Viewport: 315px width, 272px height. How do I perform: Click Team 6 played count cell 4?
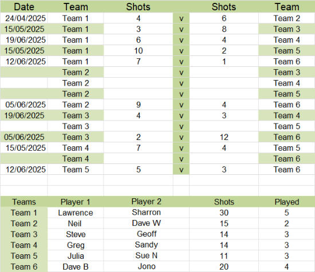pyautogui.click(x=287, y=267)
